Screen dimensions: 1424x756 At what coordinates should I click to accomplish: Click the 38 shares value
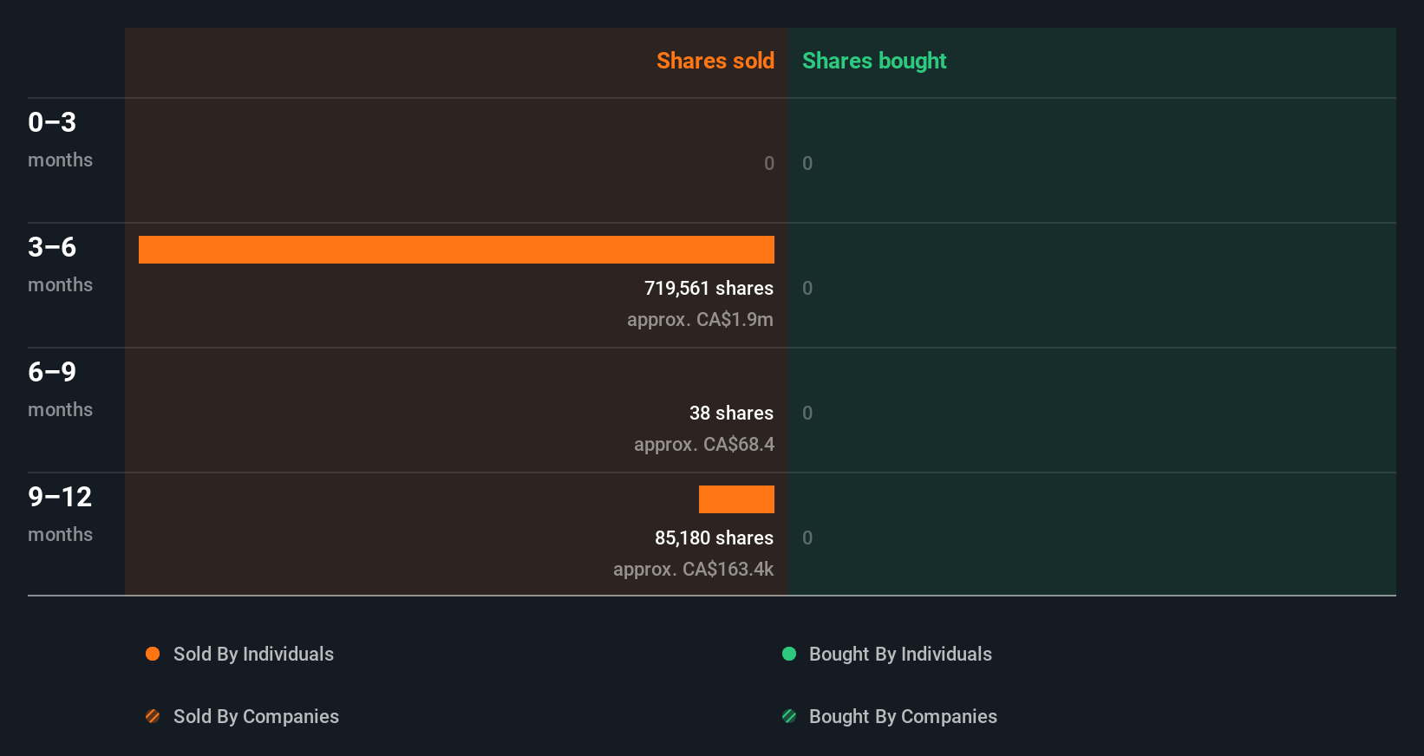731,413
